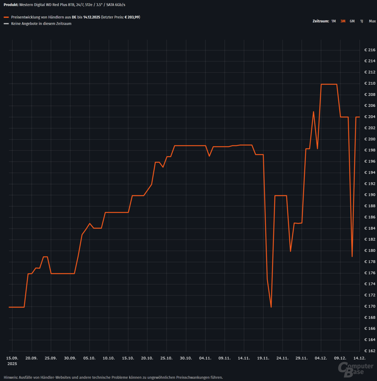Screen dimensions: 377x381
Task: Click the € 162 y-axis label
Action: click(370, 351)
